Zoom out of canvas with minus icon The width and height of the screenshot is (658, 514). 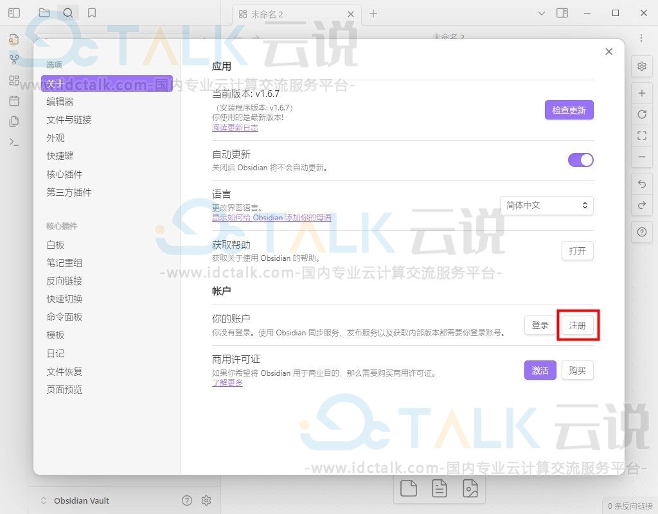pos(642,157)
